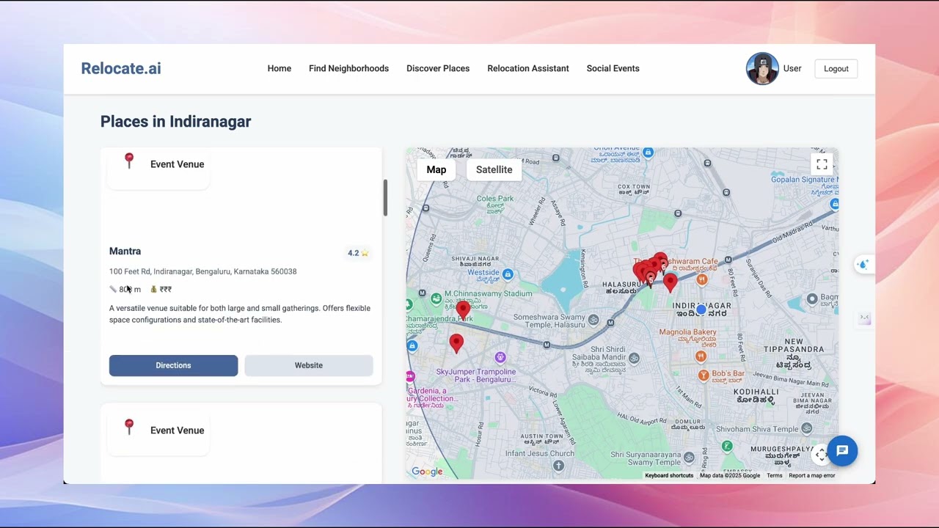Image resolution: width=939 pixels, height=528 pixels.
Task: Click the Bagmane place marker icon
Action: 812,298
